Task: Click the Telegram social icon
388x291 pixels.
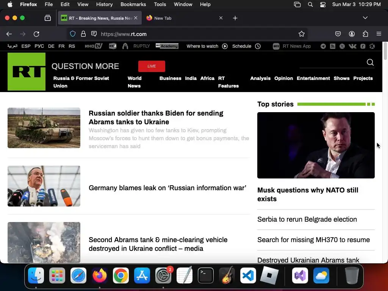Action: [x=323, y=46]
